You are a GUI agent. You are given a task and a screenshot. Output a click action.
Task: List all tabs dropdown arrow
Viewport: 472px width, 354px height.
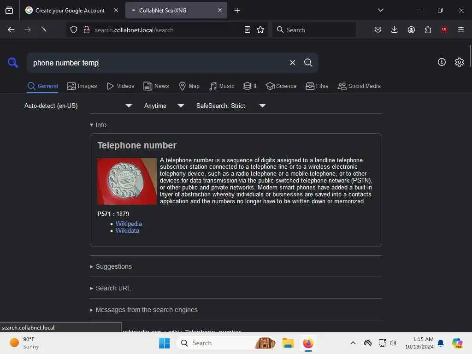(380, 10)
